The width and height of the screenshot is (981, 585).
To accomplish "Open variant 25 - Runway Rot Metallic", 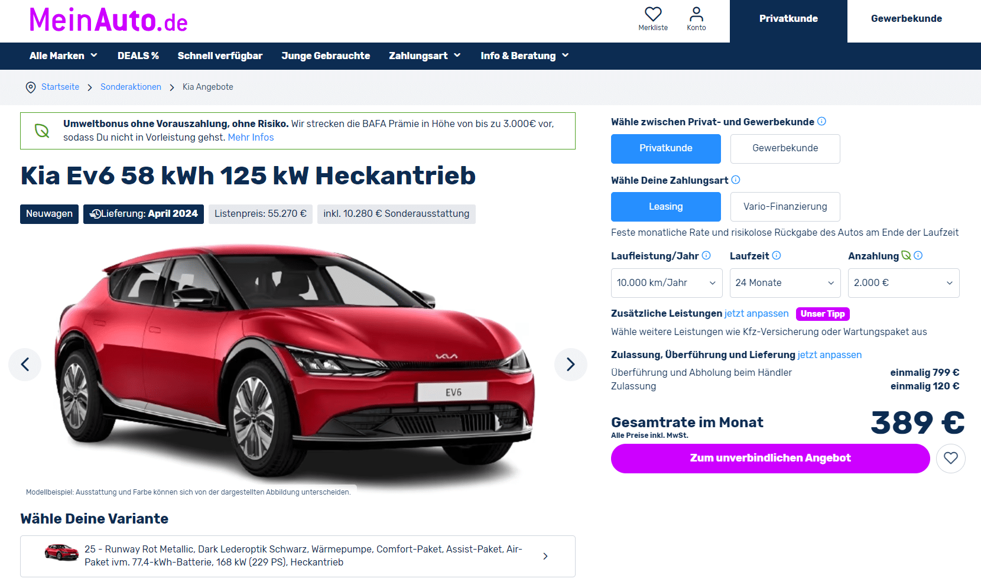I will [x=298, y=556].
